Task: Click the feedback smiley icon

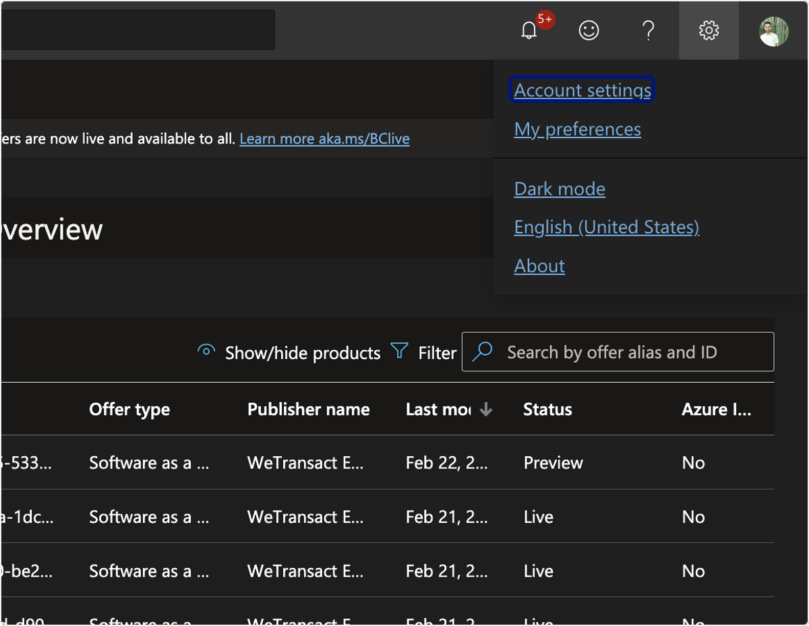Action: pyautogui.click(x=589, y=30)
